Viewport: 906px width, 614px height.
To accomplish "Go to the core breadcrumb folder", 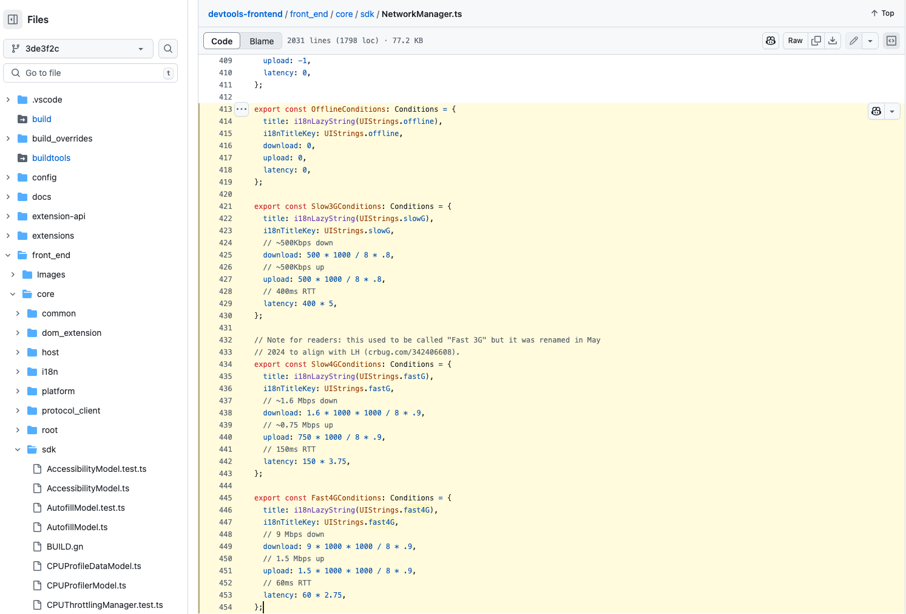I will [344, 14].
